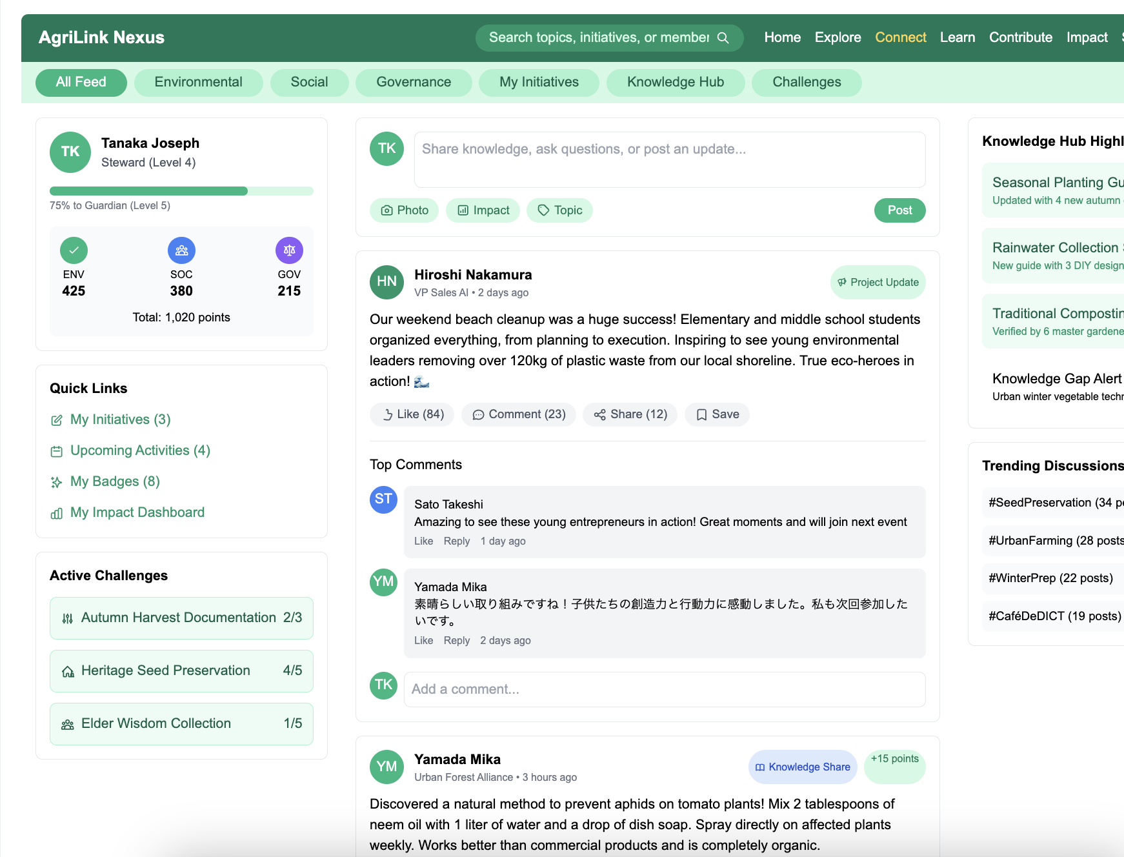Viewport: 1124px width, 857px height.
Task: Click Like under Sato Takeshi's comment
Action: pyautogui.click(x=423, y=541)
